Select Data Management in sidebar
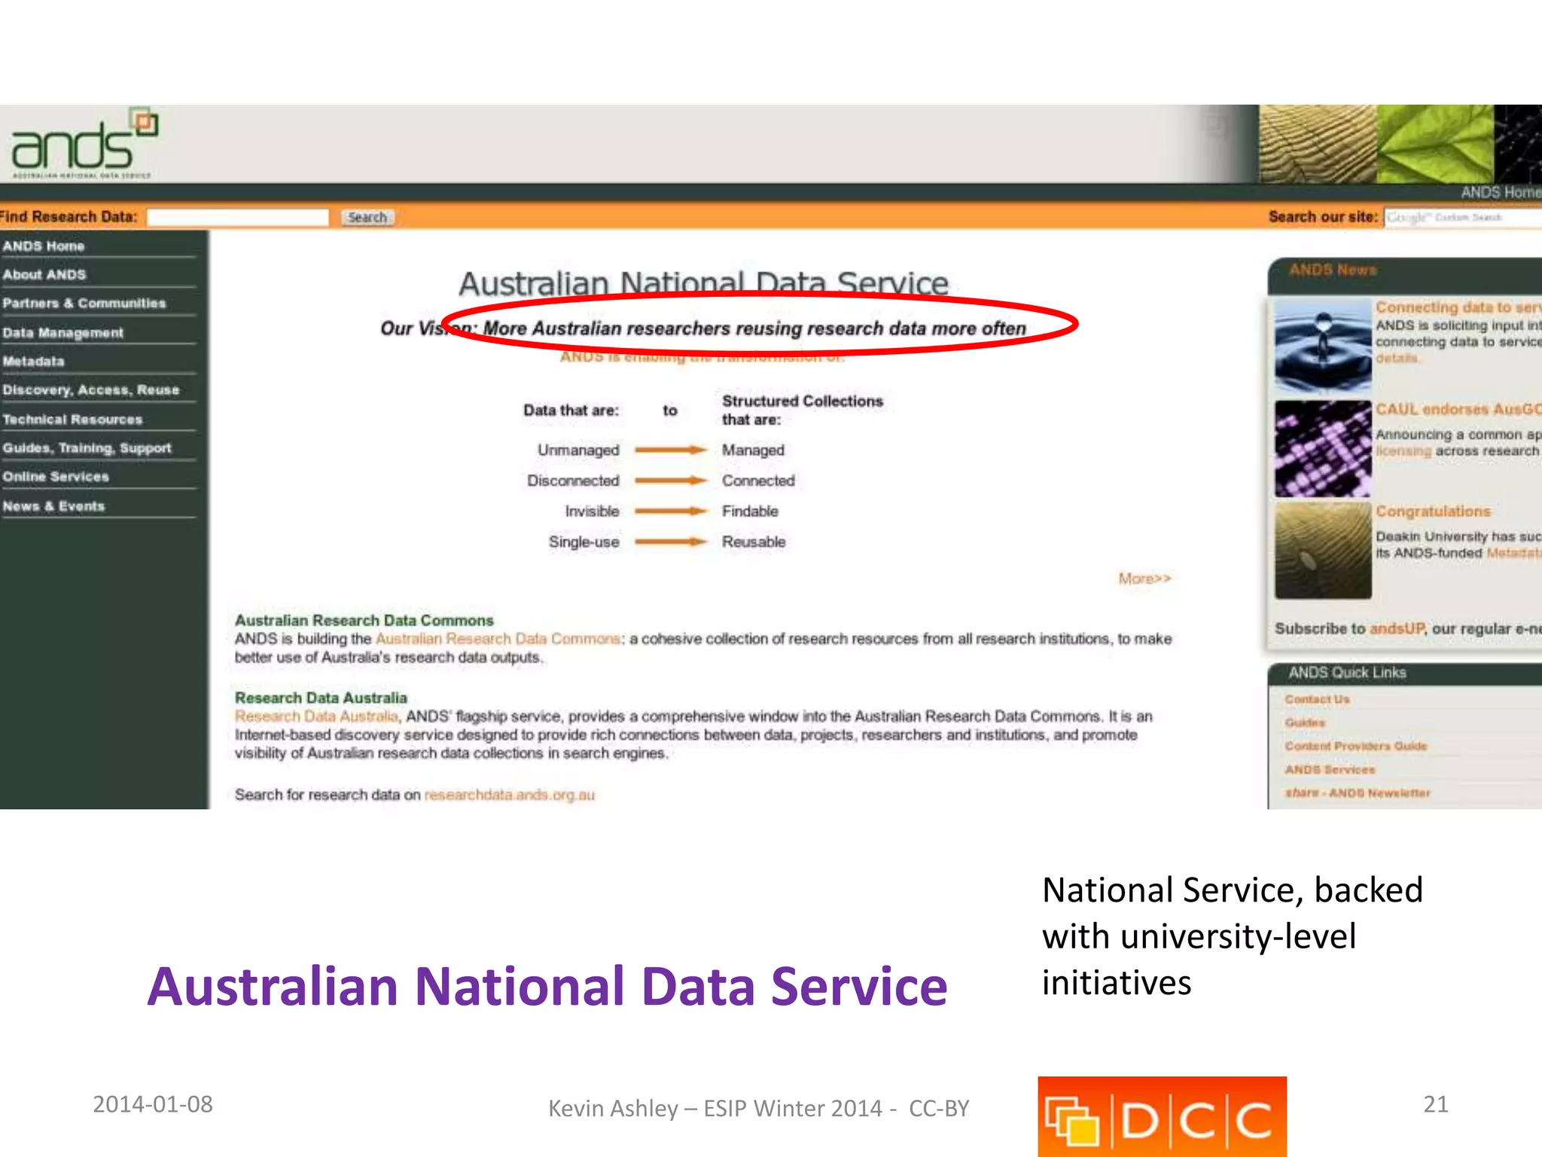This screenshot has height=1157, width=1542. tap(63, 333)
